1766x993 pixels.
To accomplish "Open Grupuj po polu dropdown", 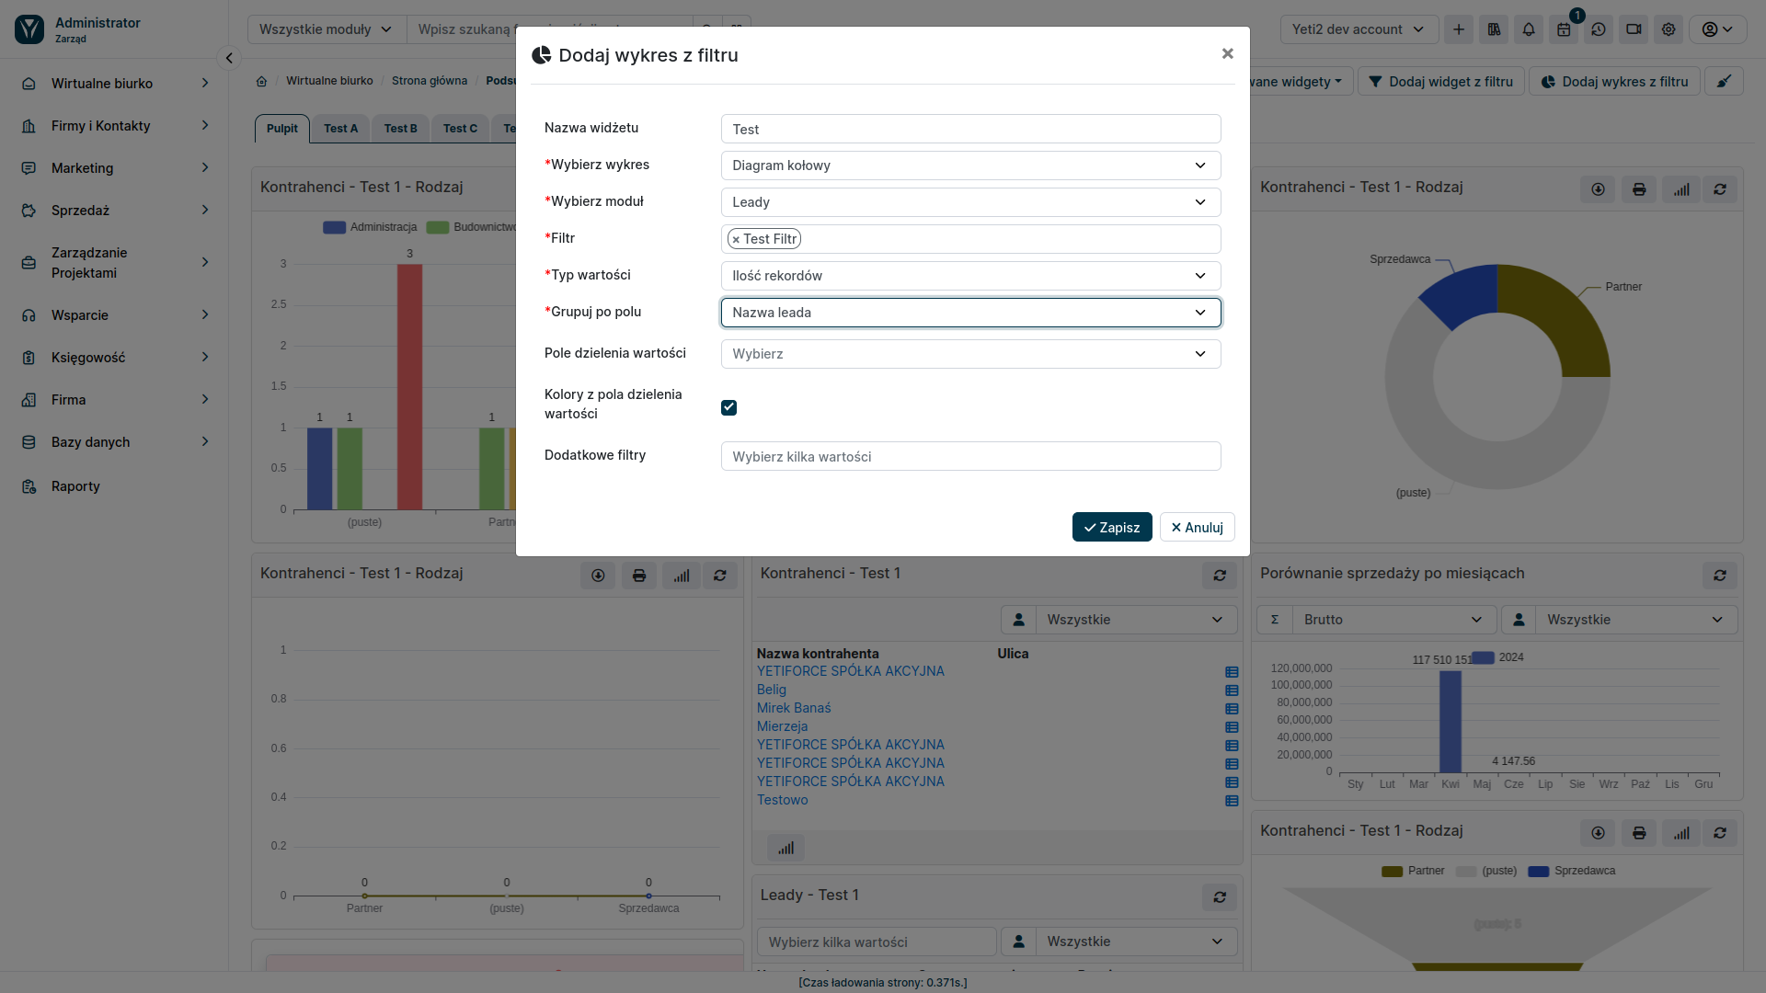I will pyautogui.click(x=970, y=313).
